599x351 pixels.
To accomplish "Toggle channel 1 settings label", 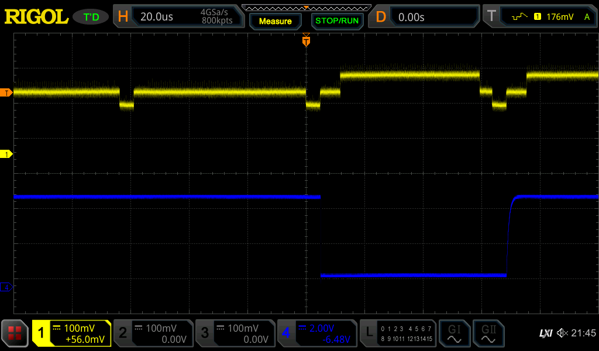I will point(72,333).
